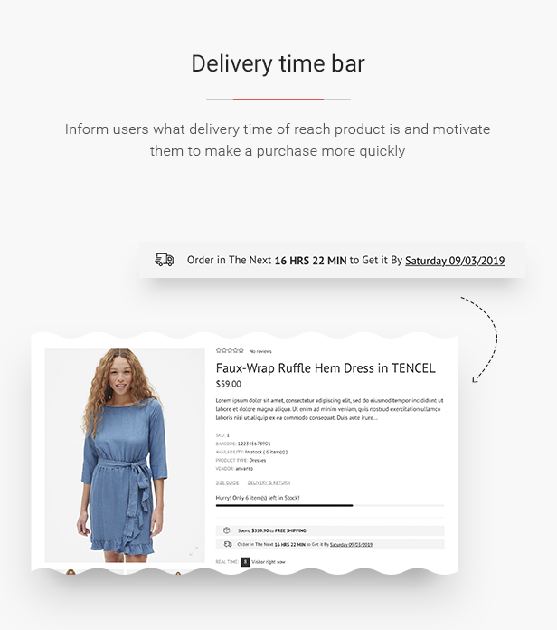Click the amanto vendor name
The height and width of the screenshot is (630, 557).
pos(244,469)
